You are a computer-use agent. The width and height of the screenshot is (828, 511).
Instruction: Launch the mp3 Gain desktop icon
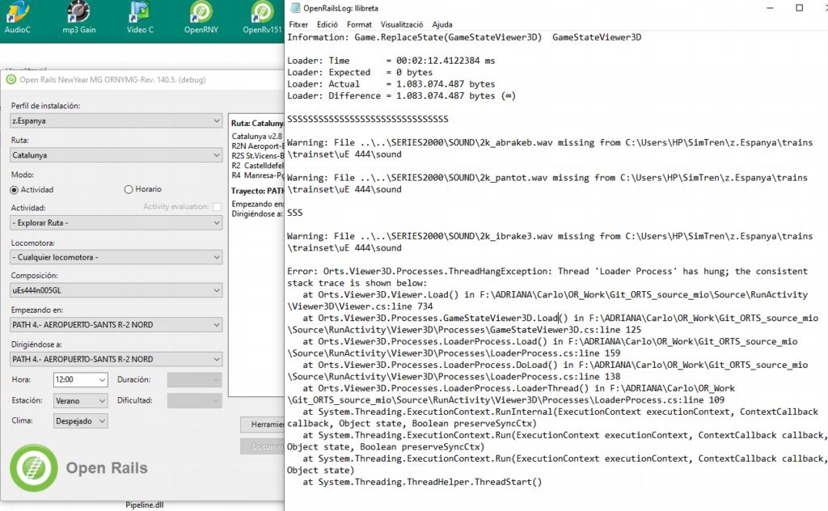pyautogui.click(x=78, y=14)
